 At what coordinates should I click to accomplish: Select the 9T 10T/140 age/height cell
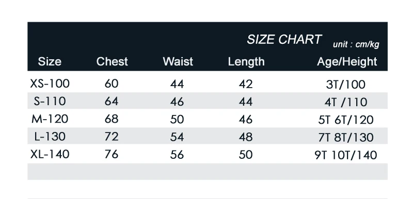pyautogui.click(x=345, y=155)
